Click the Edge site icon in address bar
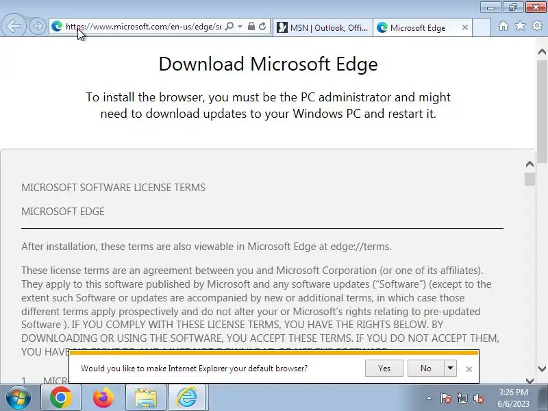The image size is (548, 411). pyautogui.click(x=57, y=26)
